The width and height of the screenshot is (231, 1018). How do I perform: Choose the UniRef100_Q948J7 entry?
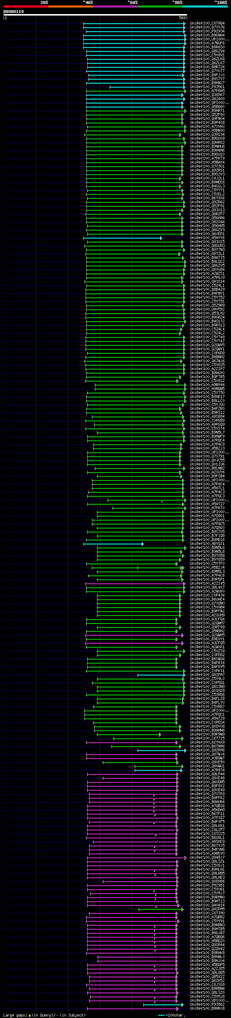[x=207, y=858]
